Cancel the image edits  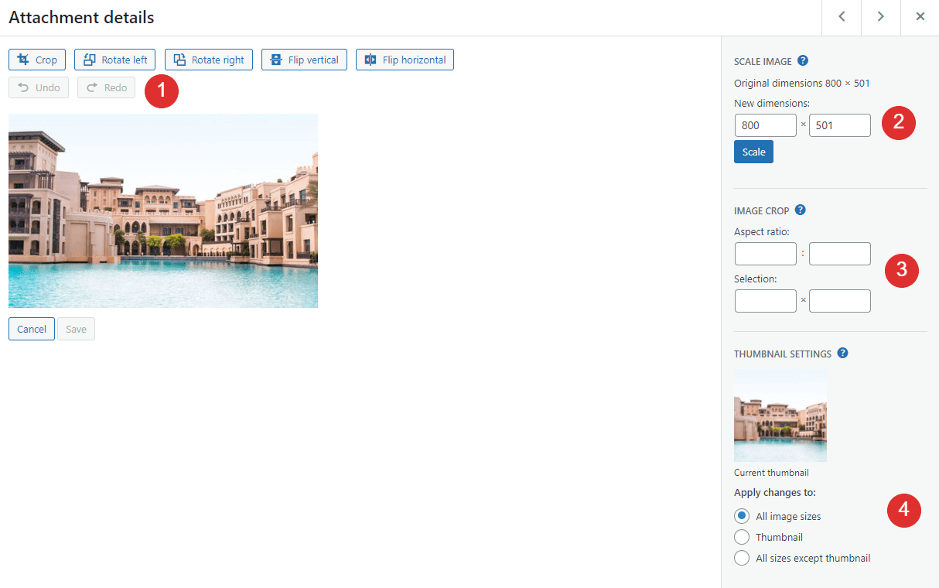(31, 328)
